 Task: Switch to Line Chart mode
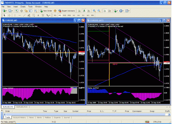[x=89, y=11]
